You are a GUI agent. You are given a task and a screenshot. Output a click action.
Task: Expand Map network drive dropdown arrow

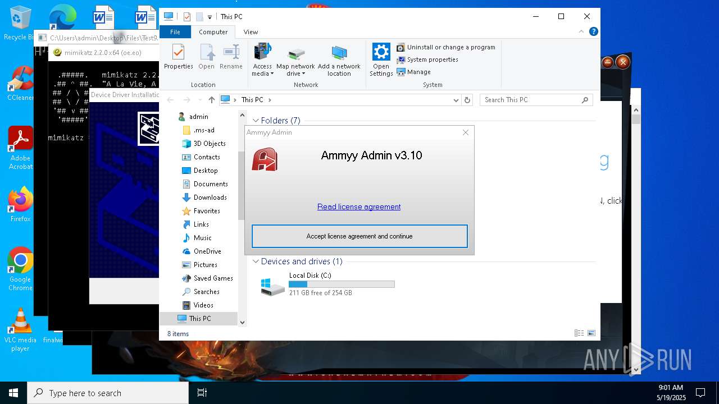click(303, 74)
